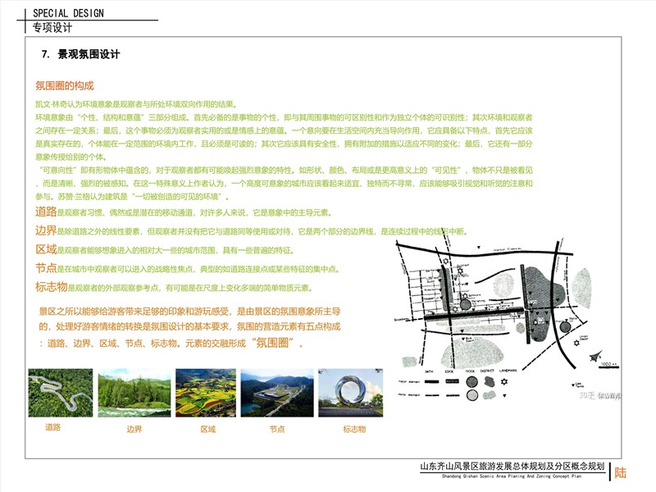Click the SPECIAL DESIGN header text
The image size is (656, 492).
(x=68, y=13)
